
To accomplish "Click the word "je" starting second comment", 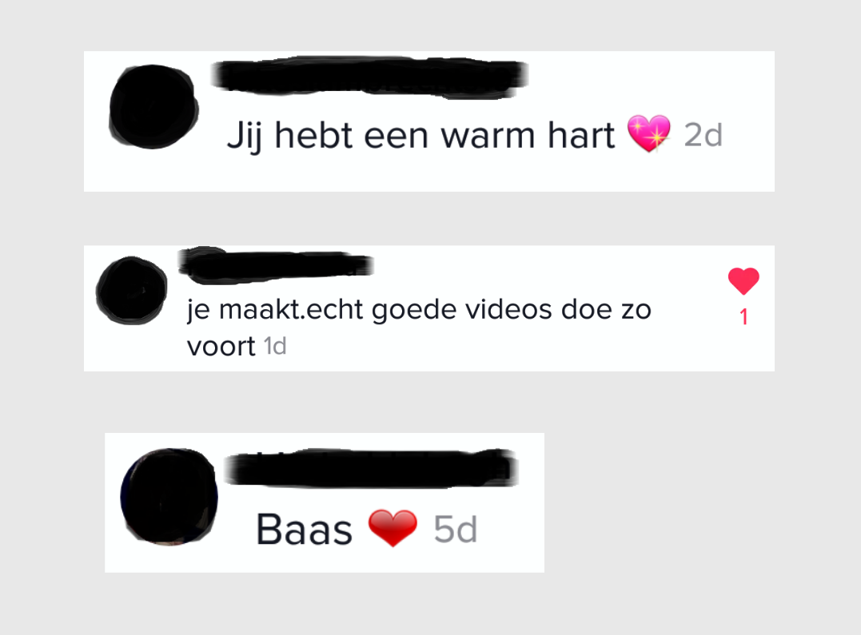I will pos(198,311).
